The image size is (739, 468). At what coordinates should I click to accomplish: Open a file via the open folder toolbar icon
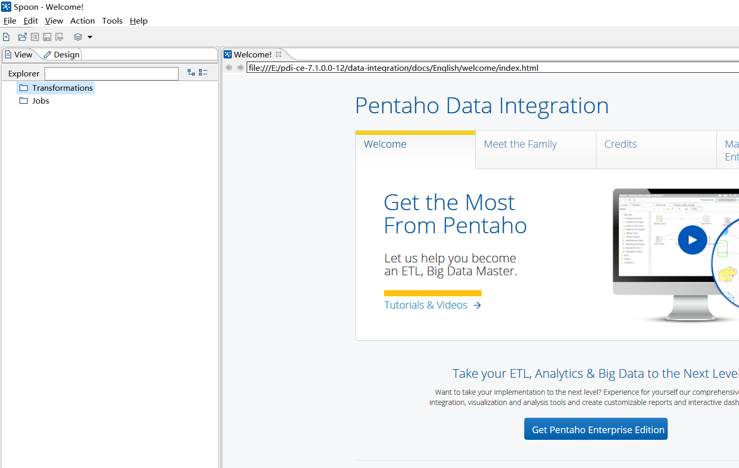tap(22, 36)
